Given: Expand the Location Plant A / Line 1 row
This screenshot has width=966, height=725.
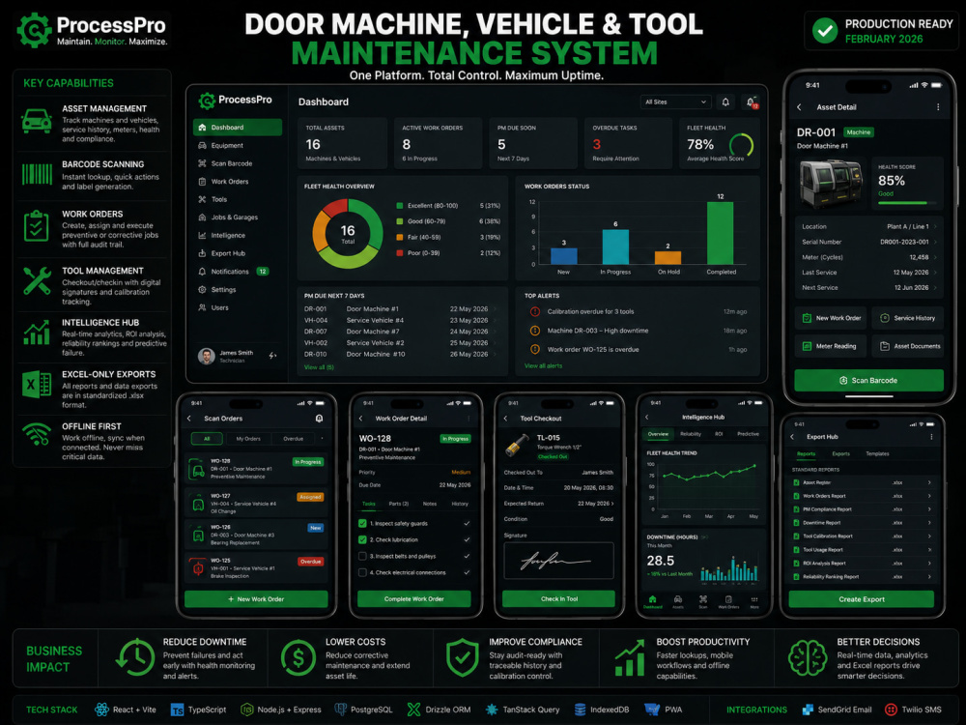Looking at the screenshot, I should pos(868,226).
